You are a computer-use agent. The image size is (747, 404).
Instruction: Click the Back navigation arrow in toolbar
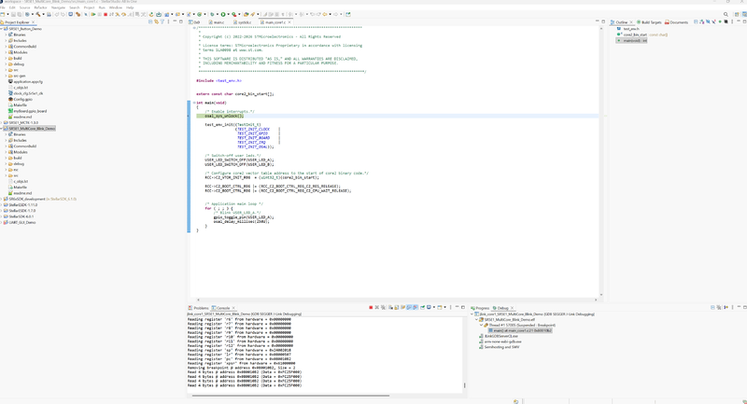324,14
